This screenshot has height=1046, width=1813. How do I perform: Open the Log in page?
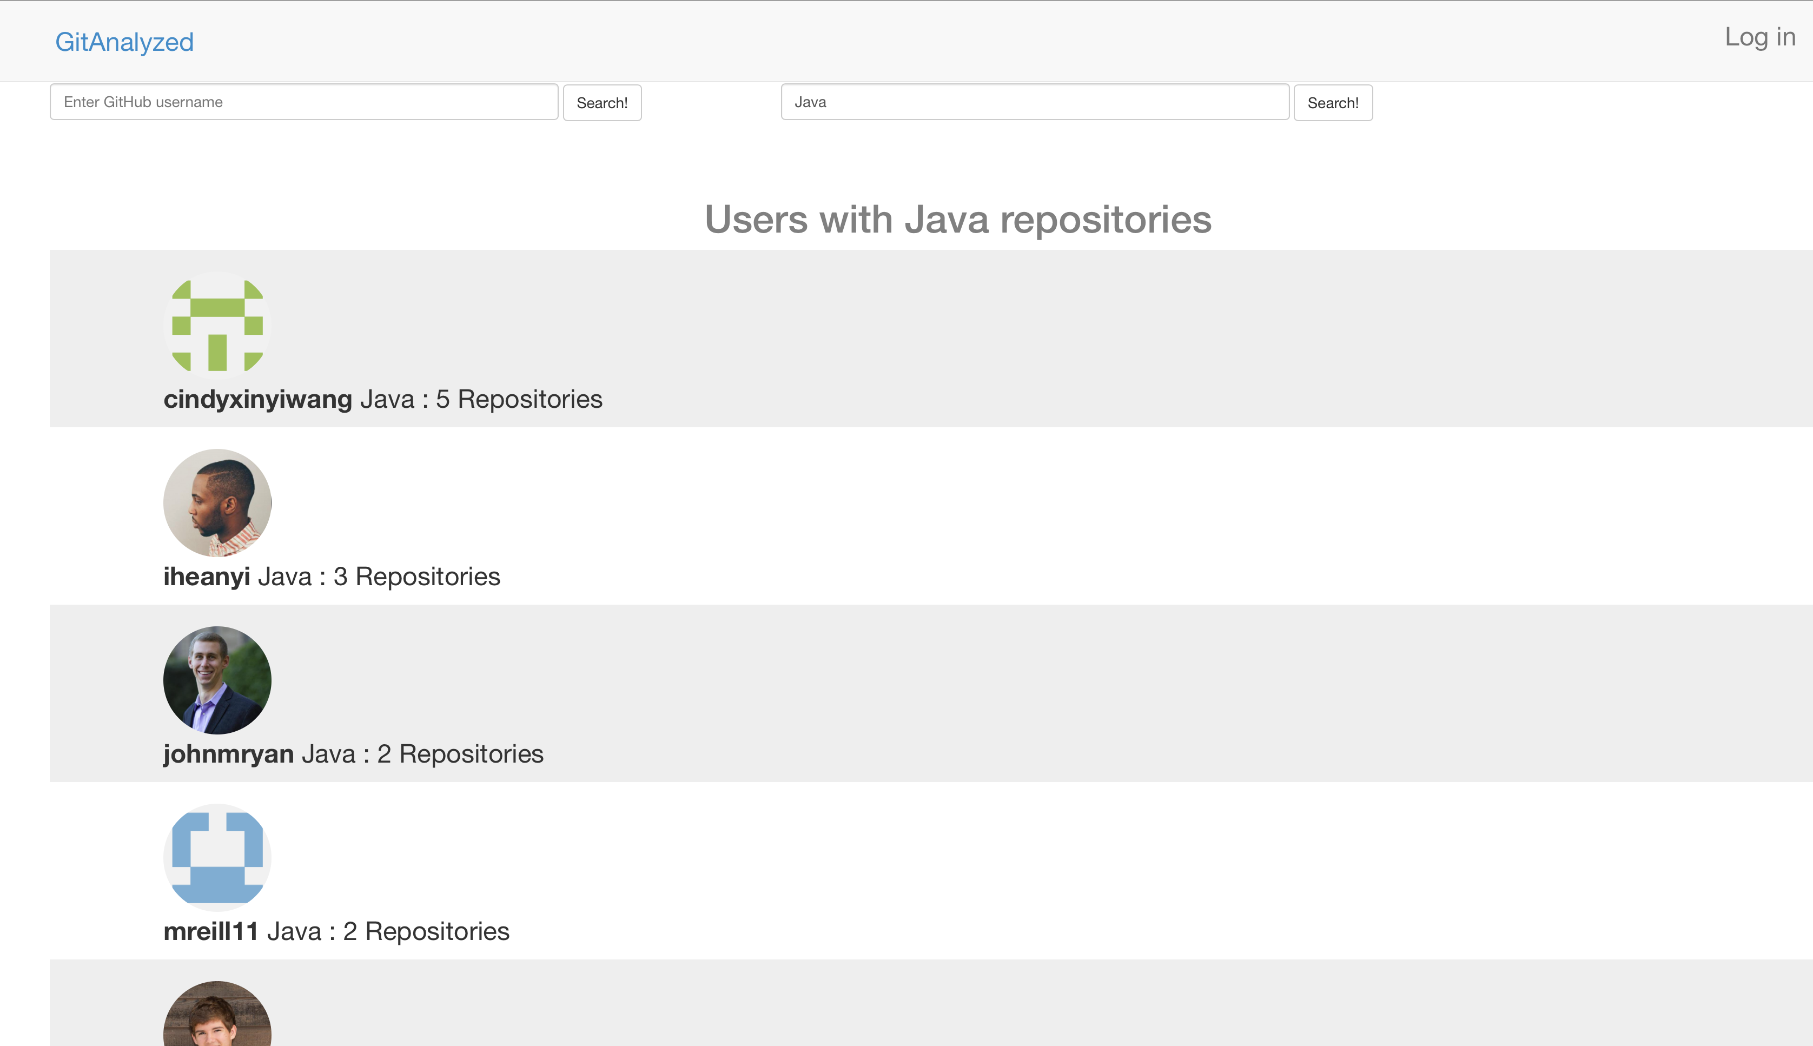pyautogui.click(x=1759, y=37)
